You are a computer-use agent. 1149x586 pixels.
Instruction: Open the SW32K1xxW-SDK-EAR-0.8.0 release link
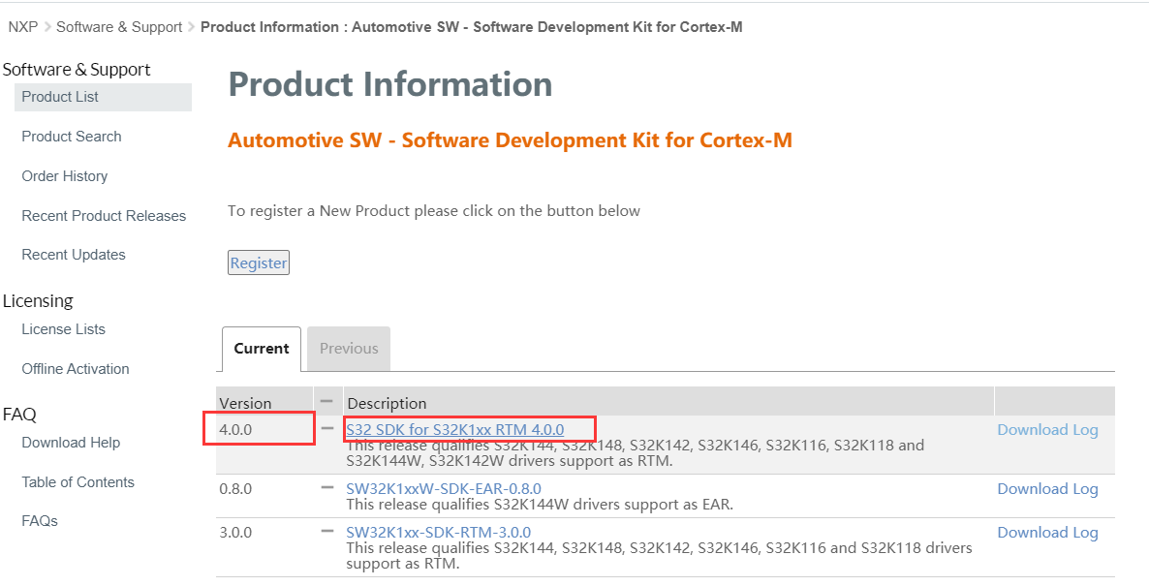[444, 489]
